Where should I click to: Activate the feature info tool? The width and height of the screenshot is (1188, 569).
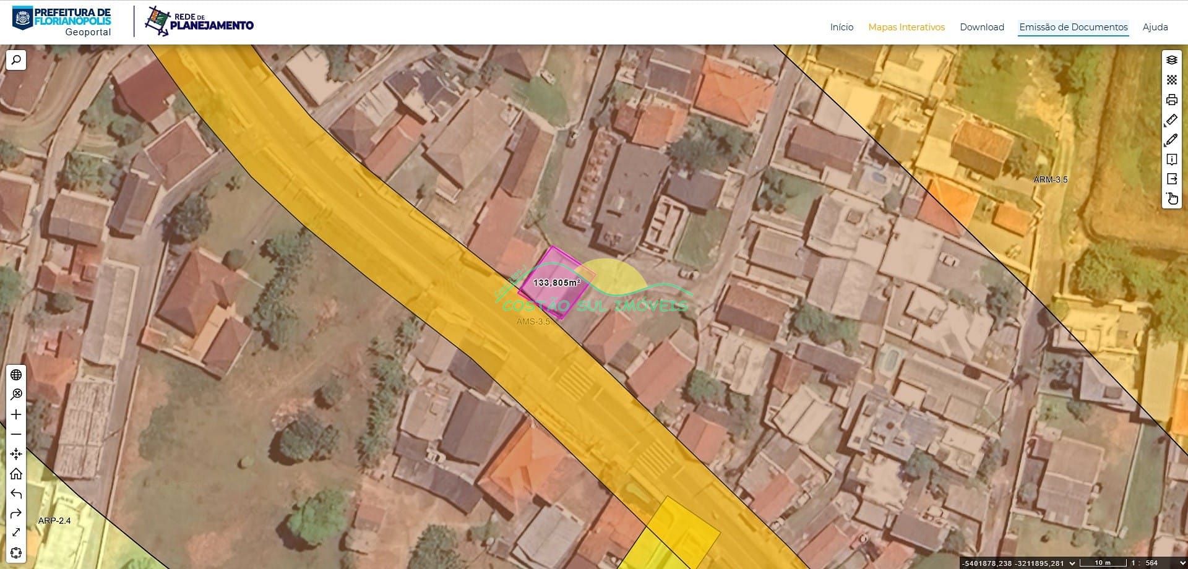[1171, 160]
